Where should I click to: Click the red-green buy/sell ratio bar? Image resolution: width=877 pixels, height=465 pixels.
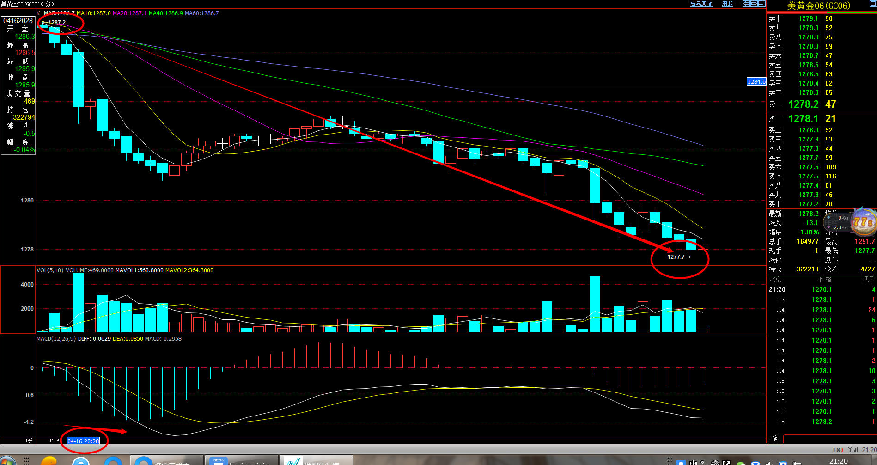click(822, 12)
